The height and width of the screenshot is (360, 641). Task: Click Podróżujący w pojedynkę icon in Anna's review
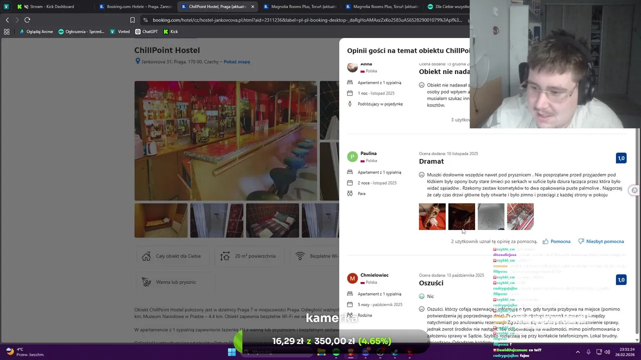click(350, 104)
